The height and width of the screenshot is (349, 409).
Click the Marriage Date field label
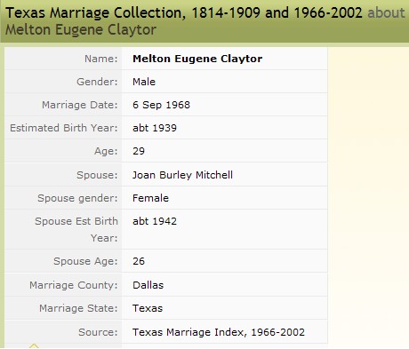[80, 105]
